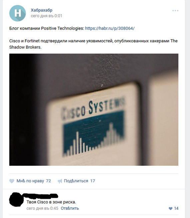This screenshot has width=190, height=218.
Task: Open the comment timestamp 'сего дня въ 0:45'
Action: coord(42,208)
